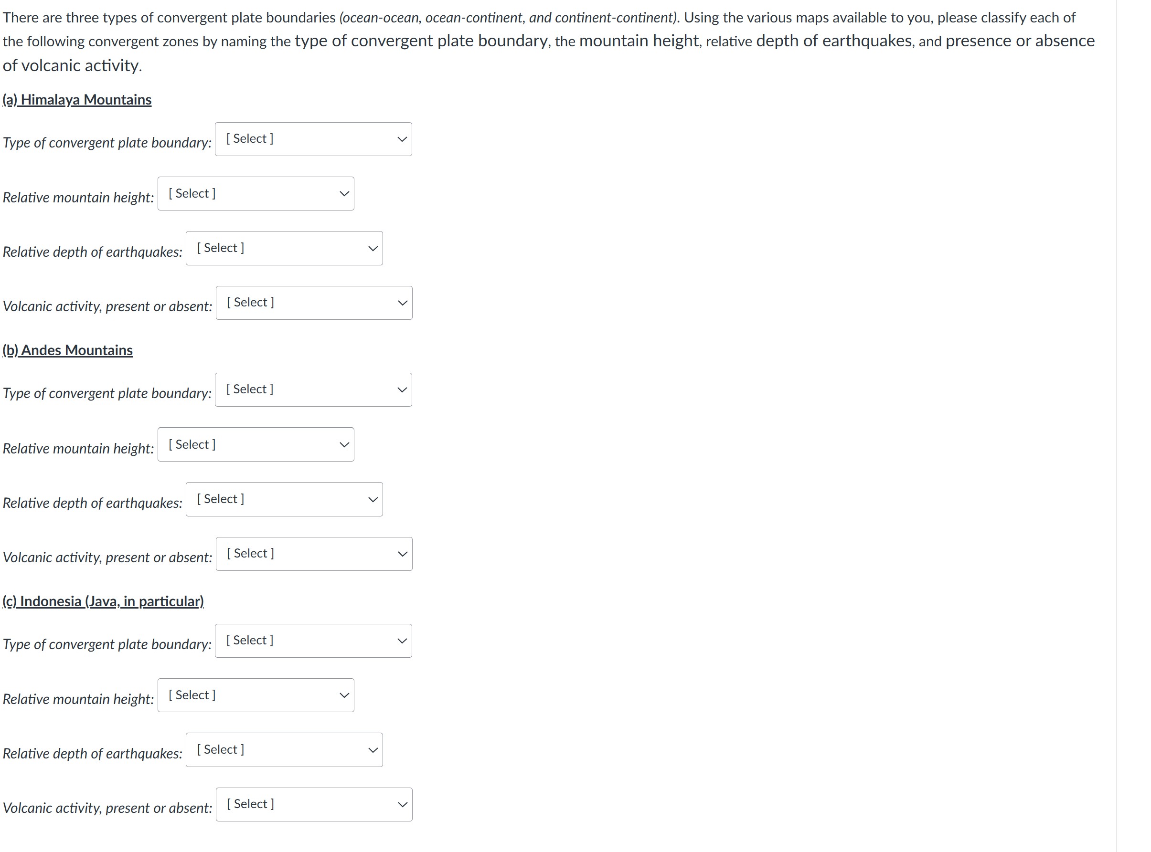Open Himalaya relative mountain height dropdown
This screenshot has width=1151, height=852.
point(256,194)
